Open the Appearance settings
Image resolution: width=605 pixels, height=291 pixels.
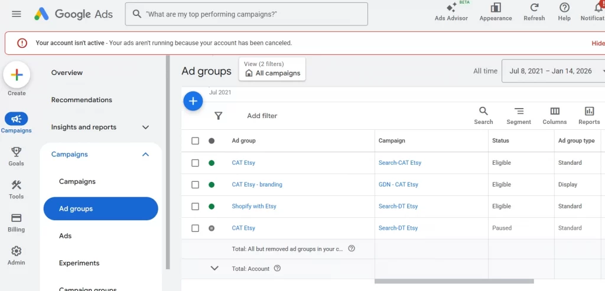(x=496, y=12)
